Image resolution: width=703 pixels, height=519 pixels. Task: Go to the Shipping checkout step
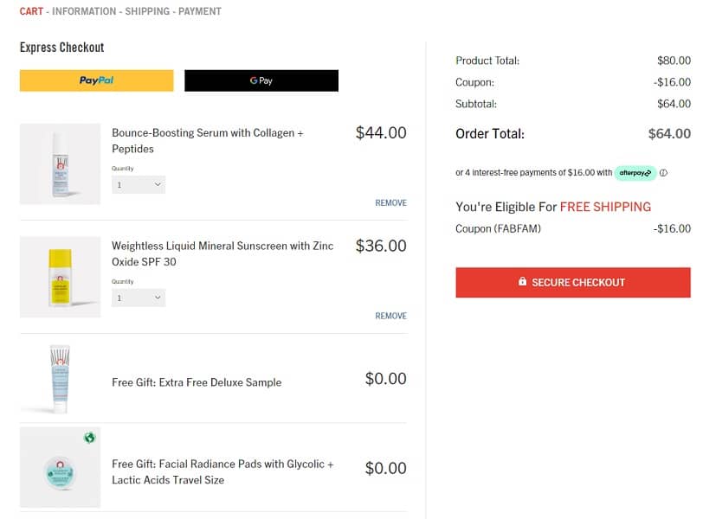147,12
